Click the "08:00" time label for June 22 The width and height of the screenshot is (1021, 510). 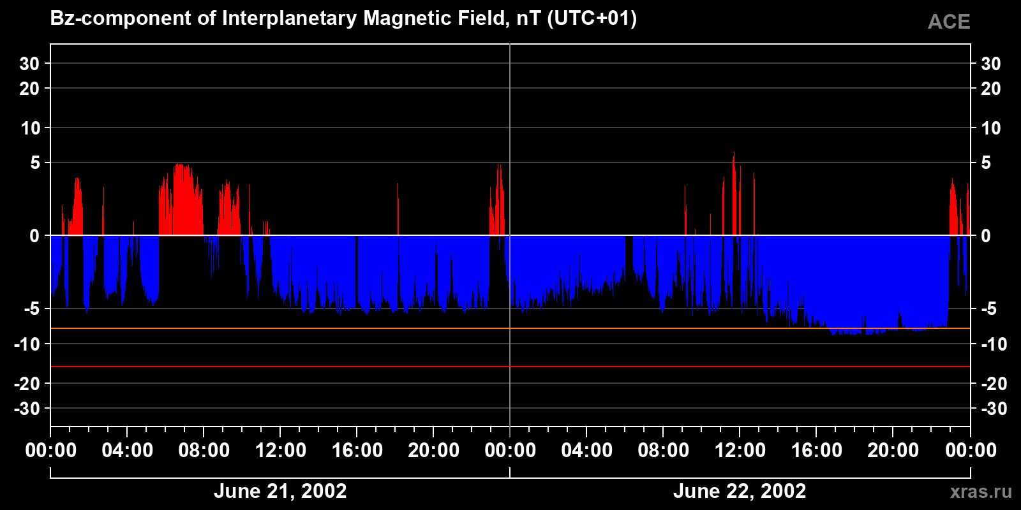[664, 450]
